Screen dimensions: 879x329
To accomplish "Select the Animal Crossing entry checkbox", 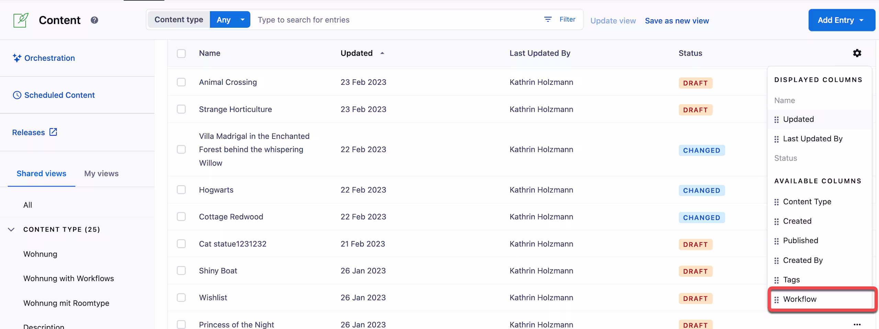I will 181,82.
